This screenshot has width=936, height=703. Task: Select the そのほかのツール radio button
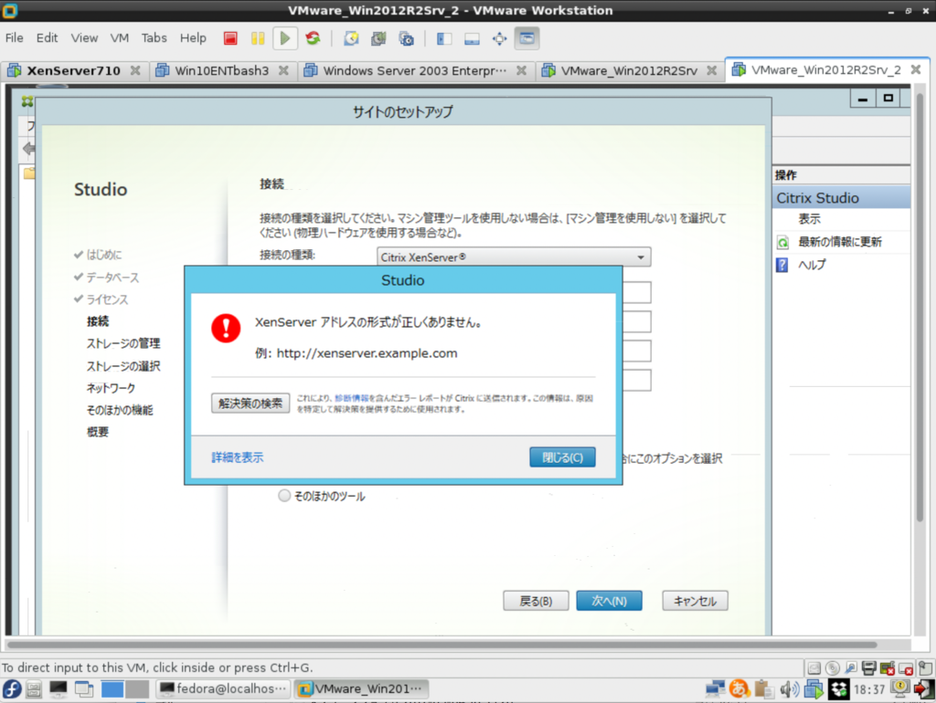click(284, 496)
